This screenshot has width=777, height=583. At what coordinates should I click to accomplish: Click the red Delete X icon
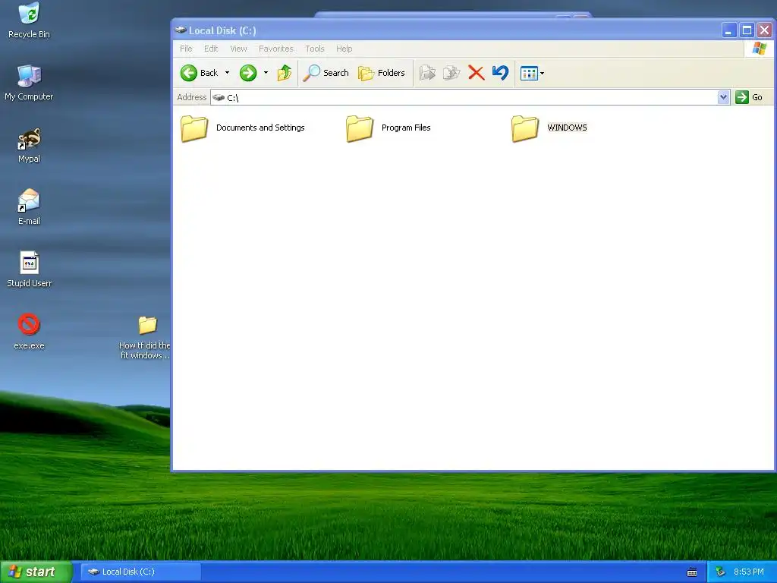[477, 73]
